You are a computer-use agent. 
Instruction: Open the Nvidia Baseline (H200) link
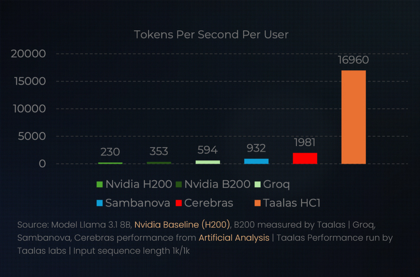183,225
